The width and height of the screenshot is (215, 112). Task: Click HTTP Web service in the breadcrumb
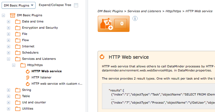(x=199, y=11)
